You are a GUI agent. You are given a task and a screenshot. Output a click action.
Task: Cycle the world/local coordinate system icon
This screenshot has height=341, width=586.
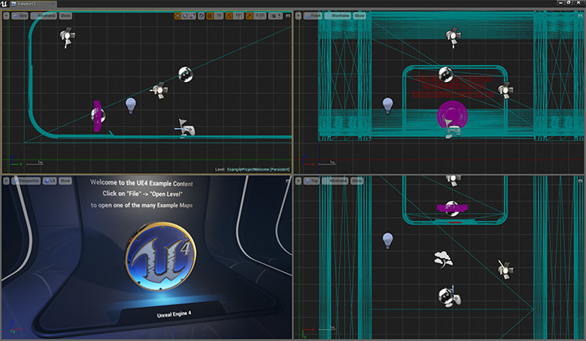click(201, 15)
